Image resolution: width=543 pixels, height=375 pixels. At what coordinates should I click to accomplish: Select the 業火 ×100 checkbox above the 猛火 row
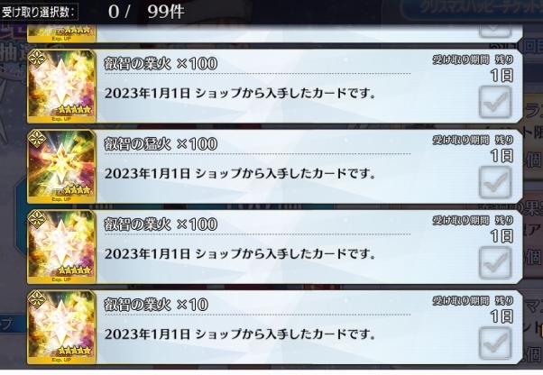click(495, 103)
